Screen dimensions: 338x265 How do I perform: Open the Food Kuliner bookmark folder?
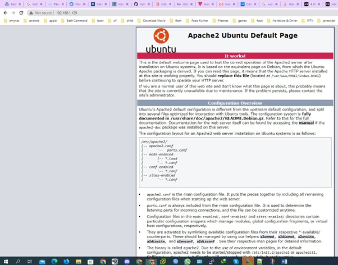197,21
